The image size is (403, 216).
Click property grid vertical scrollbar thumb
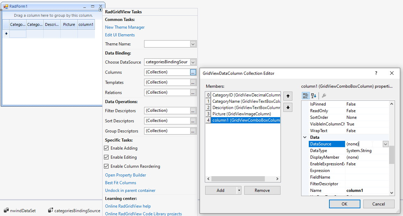pyautogui.click(x=391, y=155)
